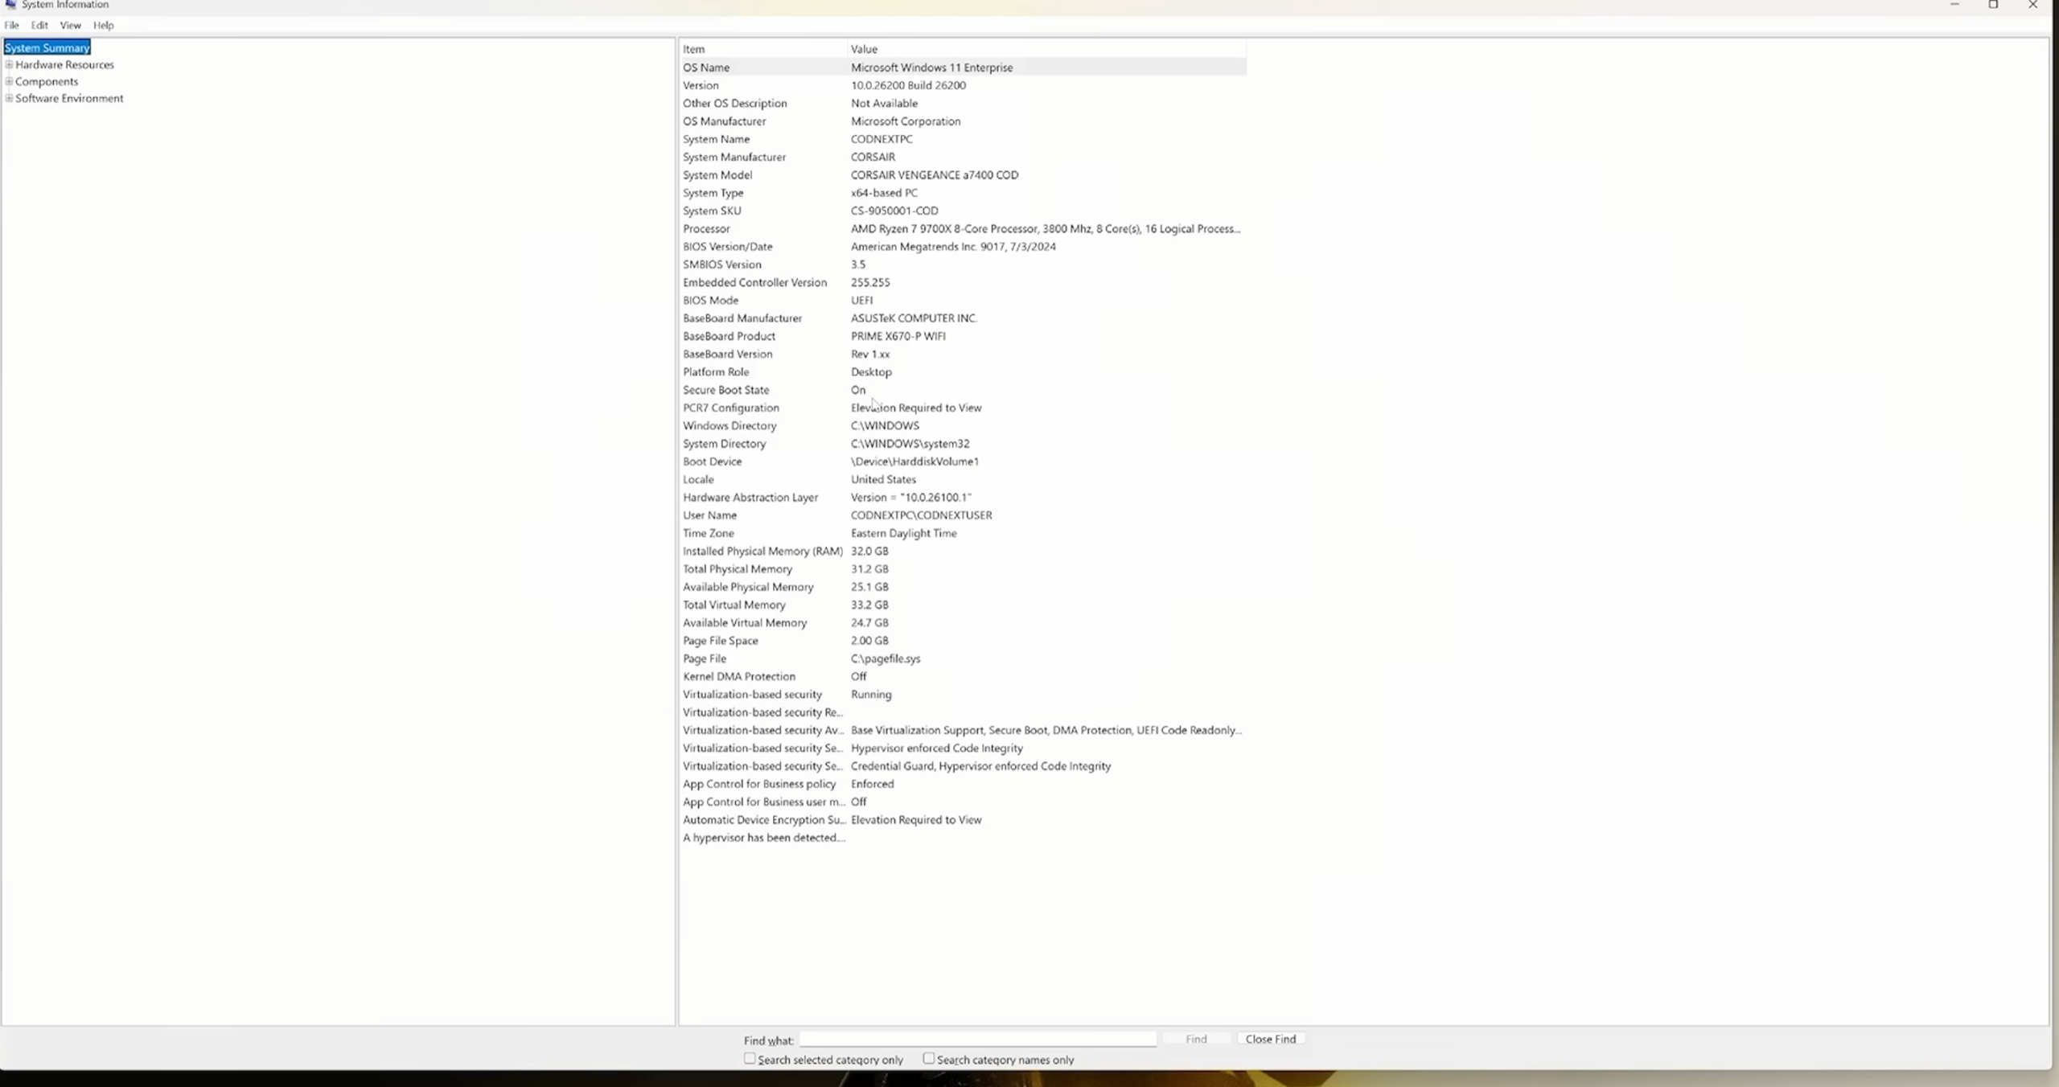Select the Processor row
2059x1087 pixels.
(x=963, y=228)
